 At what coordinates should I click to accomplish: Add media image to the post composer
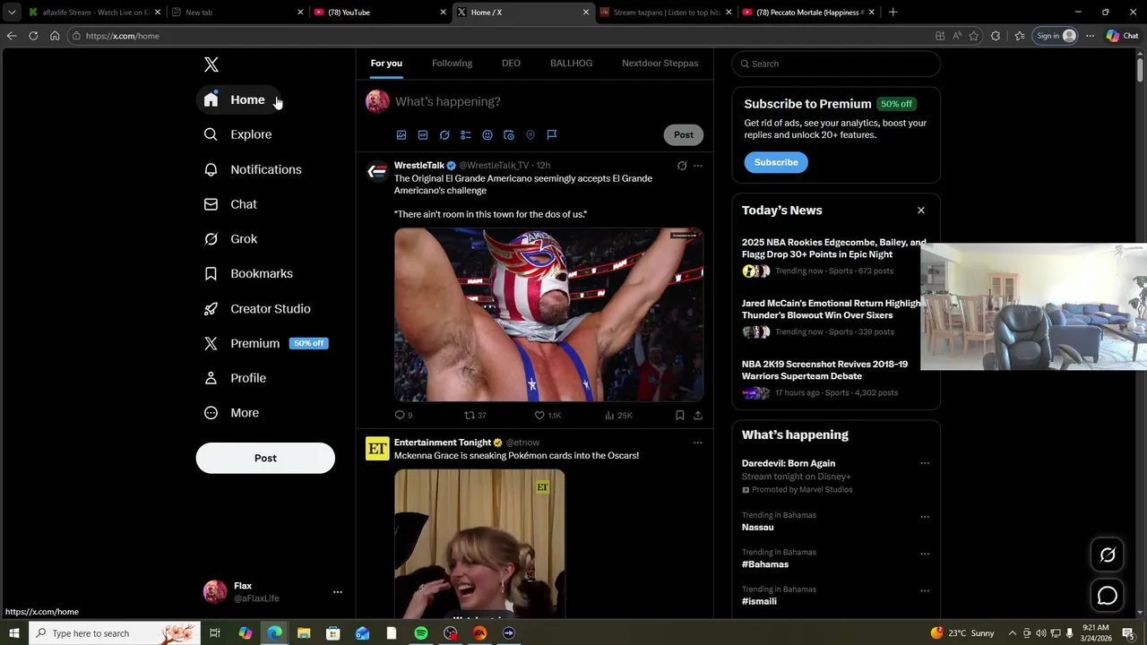[x=401, y=135]
